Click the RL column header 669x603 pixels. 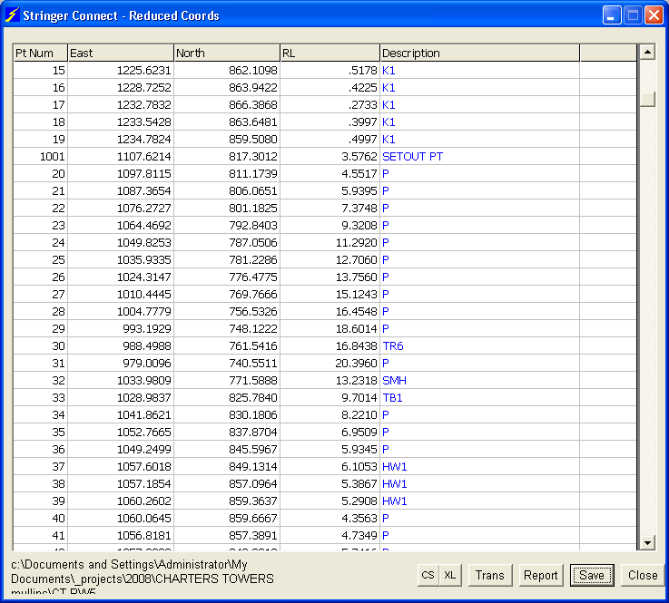[330, 53]
